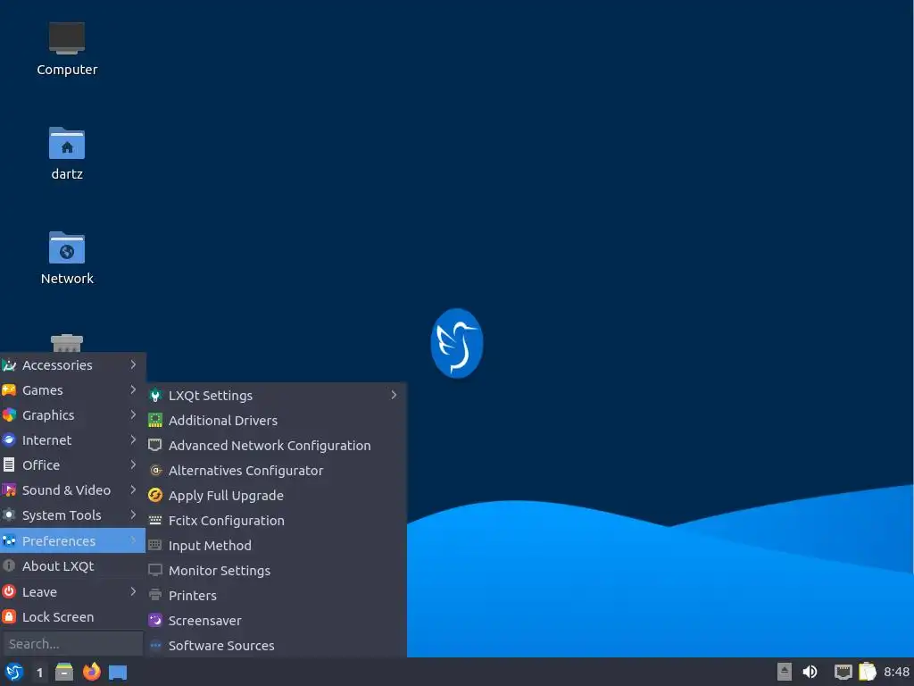Click the Preferences category icon
This screenshot has width=914, height=686.
(x=9, y=540)
